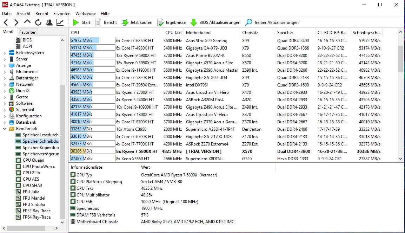Viewport: 405px width, 233px height.
Task: Select the Konfiguration tree item
Action: point(29,116)
